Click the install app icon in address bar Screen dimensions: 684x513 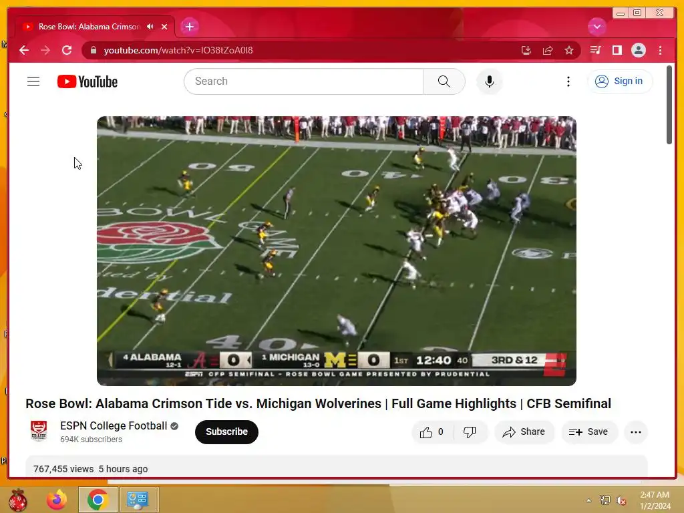[x=526, y=50]
